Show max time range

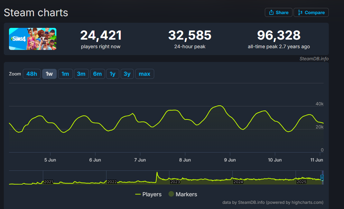145,74
